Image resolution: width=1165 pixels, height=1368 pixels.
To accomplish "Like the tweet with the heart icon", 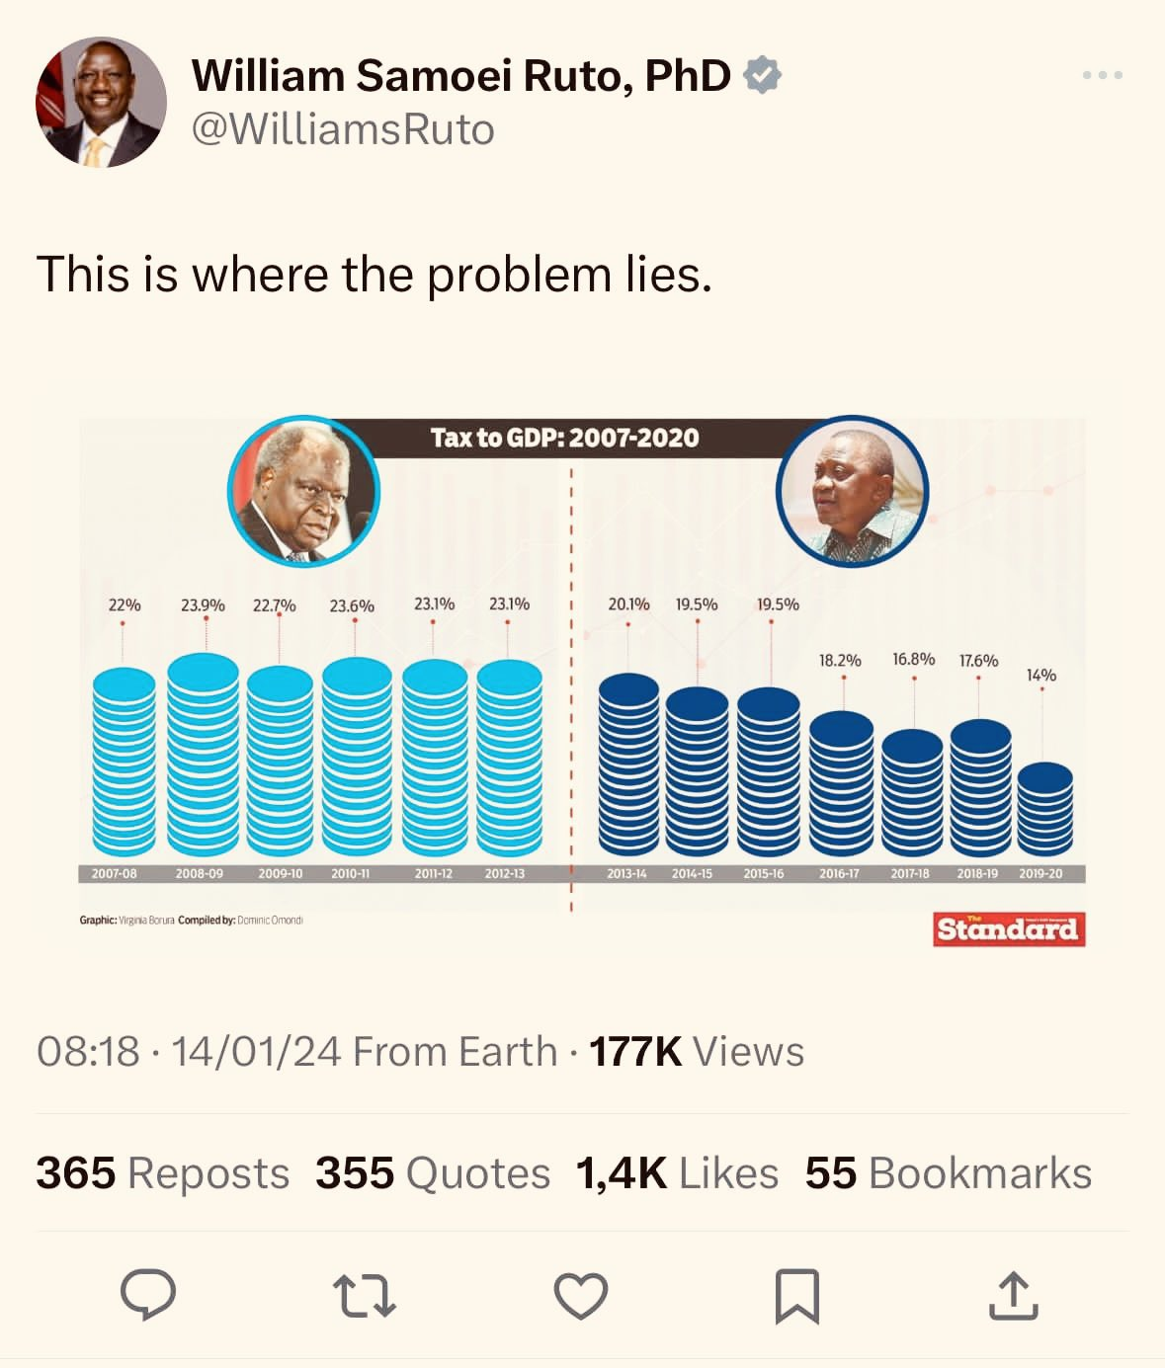I will click(581, 1296).
